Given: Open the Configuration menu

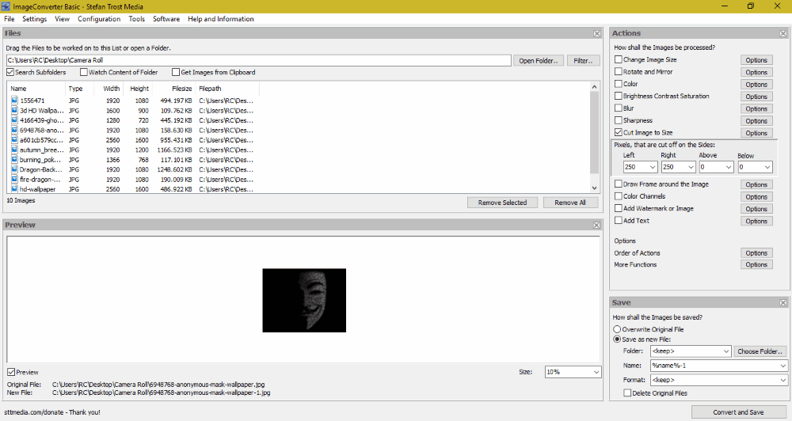Looking at the screenshot, I should [99, 19].
